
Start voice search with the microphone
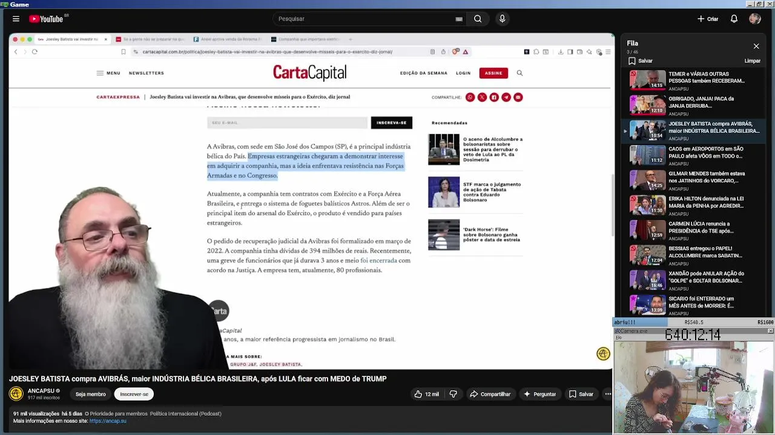point(502,19)
